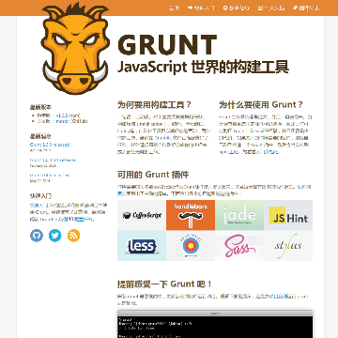
Task: Click the CoffeeScript plugin logo
Action: (142, 215)
